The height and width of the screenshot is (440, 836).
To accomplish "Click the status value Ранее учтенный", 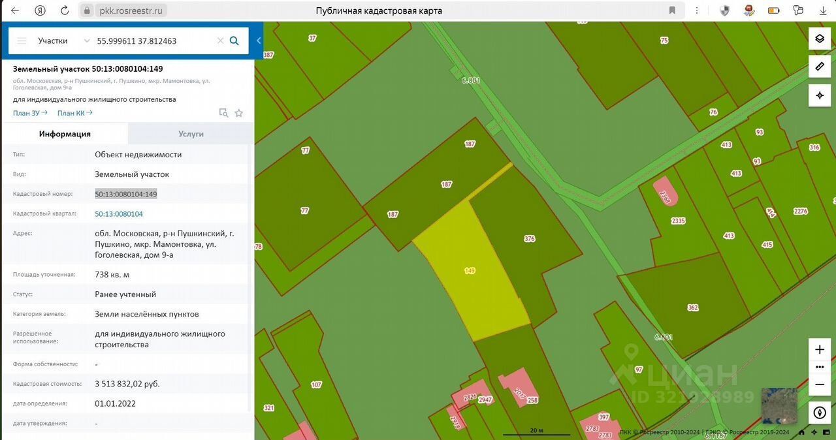I will tap(125, 294).
